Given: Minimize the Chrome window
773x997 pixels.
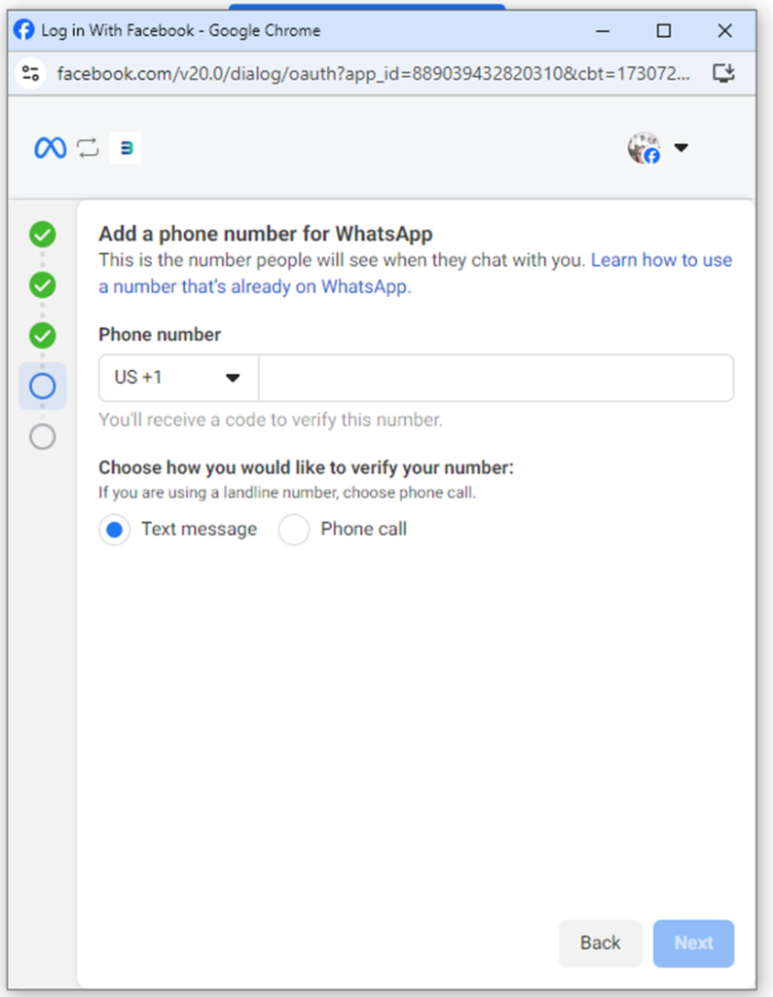Looking at the screenshot, I should [603, 30].
